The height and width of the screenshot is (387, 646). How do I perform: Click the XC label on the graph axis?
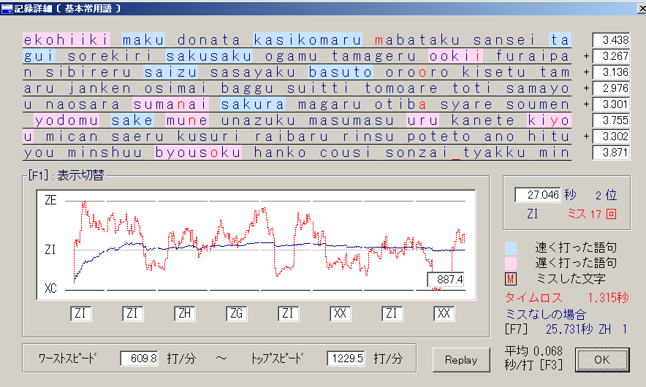point(50,288)
